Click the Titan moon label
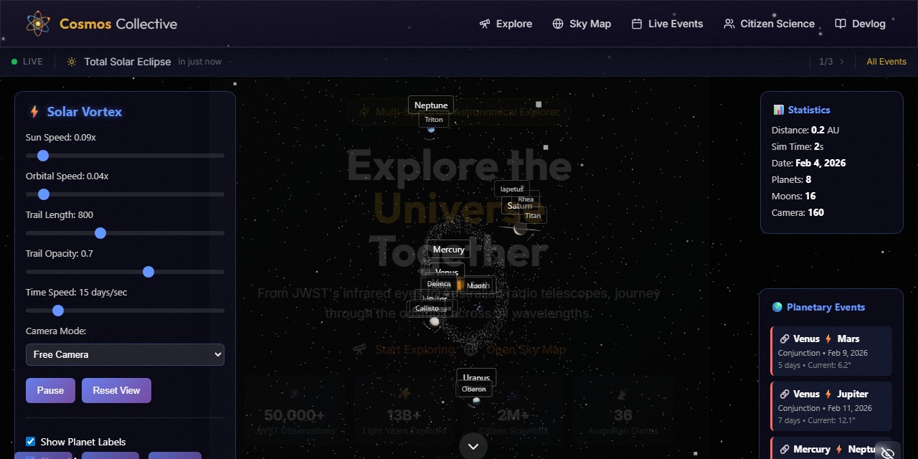 [533, 215]
